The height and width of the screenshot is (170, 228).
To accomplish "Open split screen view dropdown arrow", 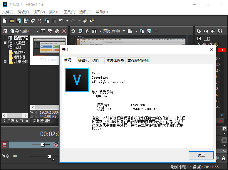I will [x=100, y=31].
